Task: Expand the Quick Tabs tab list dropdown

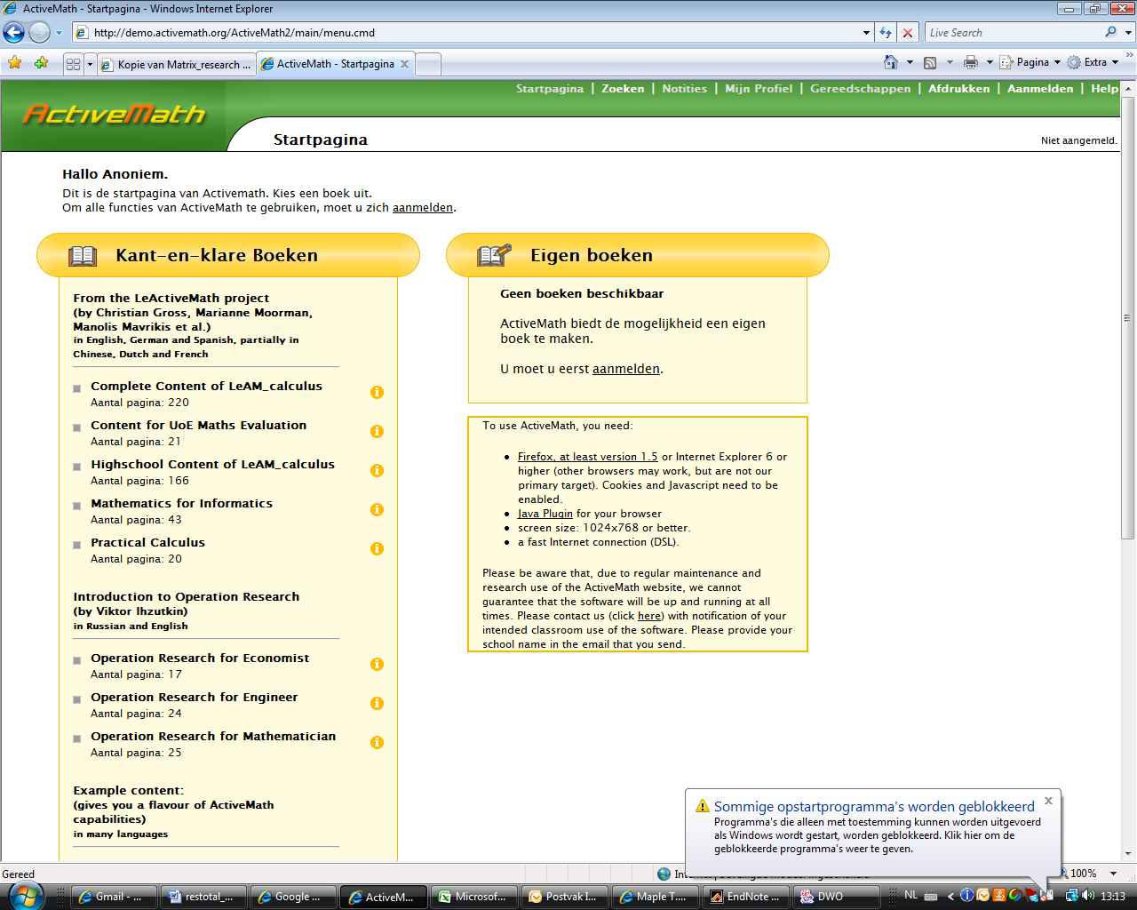Action: (90, 64)
